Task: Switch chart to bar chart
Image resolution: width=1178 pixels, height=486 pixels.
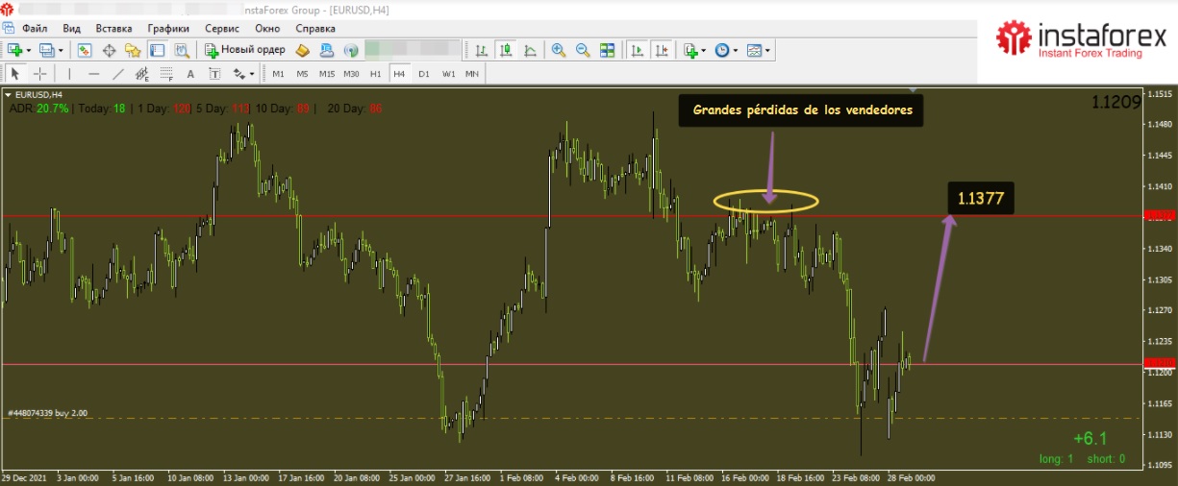Action: [482, 50]
